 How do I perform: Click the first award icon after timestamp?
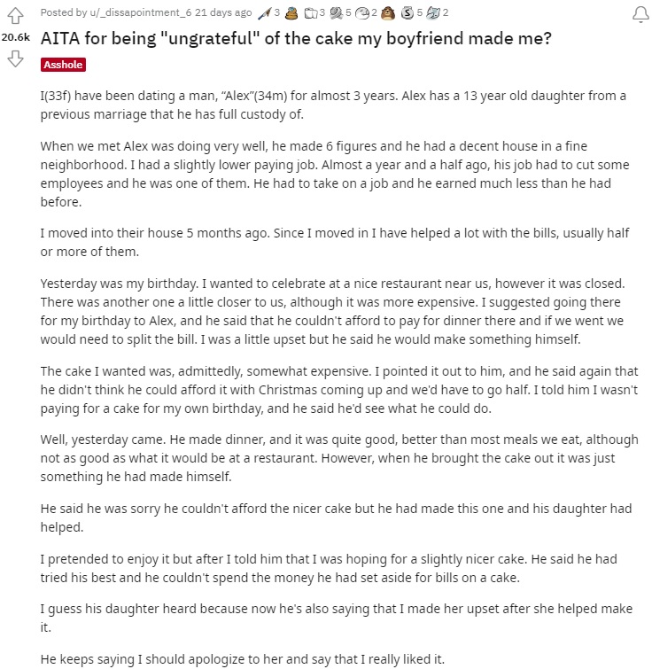coord(266,13)
